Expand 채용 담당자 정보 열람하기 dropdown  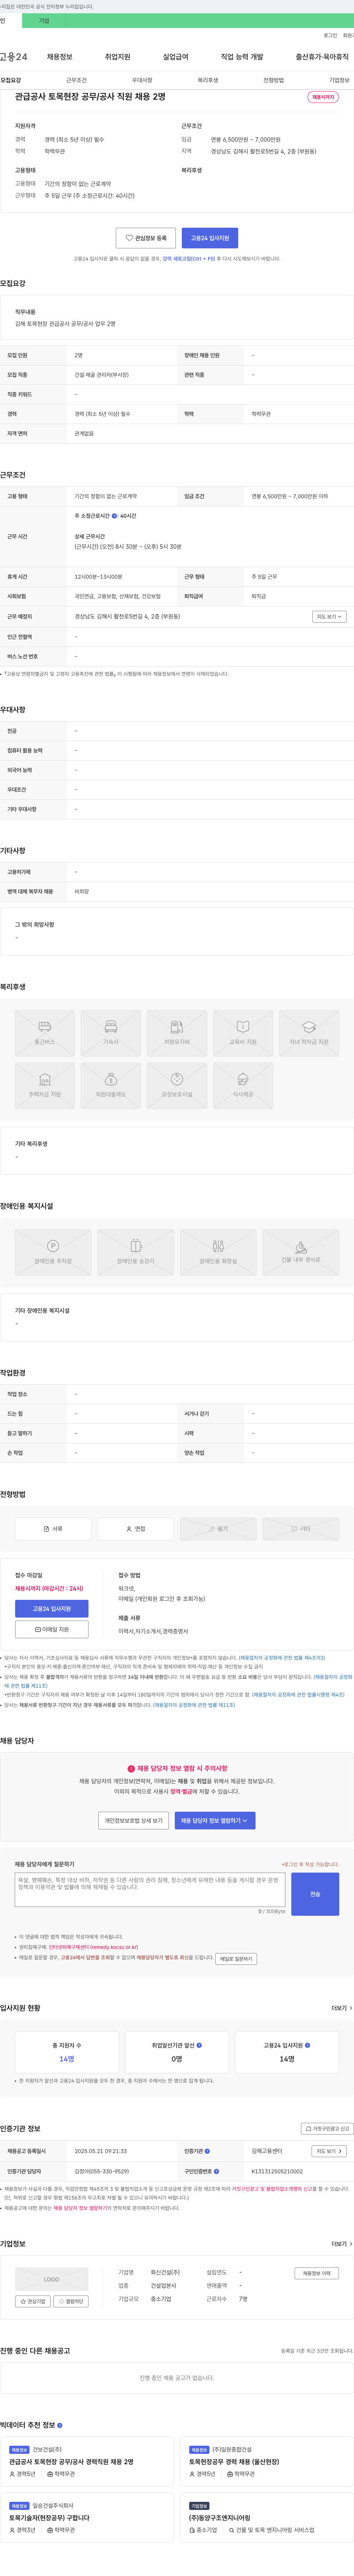click(215, 1821)
